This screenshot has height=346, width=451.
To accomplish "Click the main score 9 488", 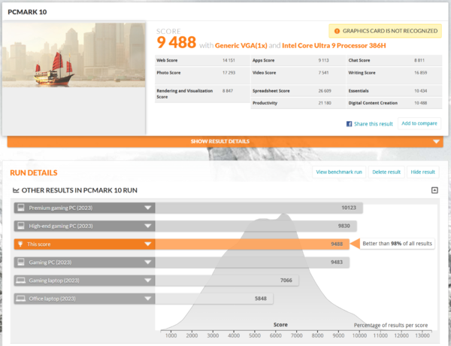I will tap(177, 42).
